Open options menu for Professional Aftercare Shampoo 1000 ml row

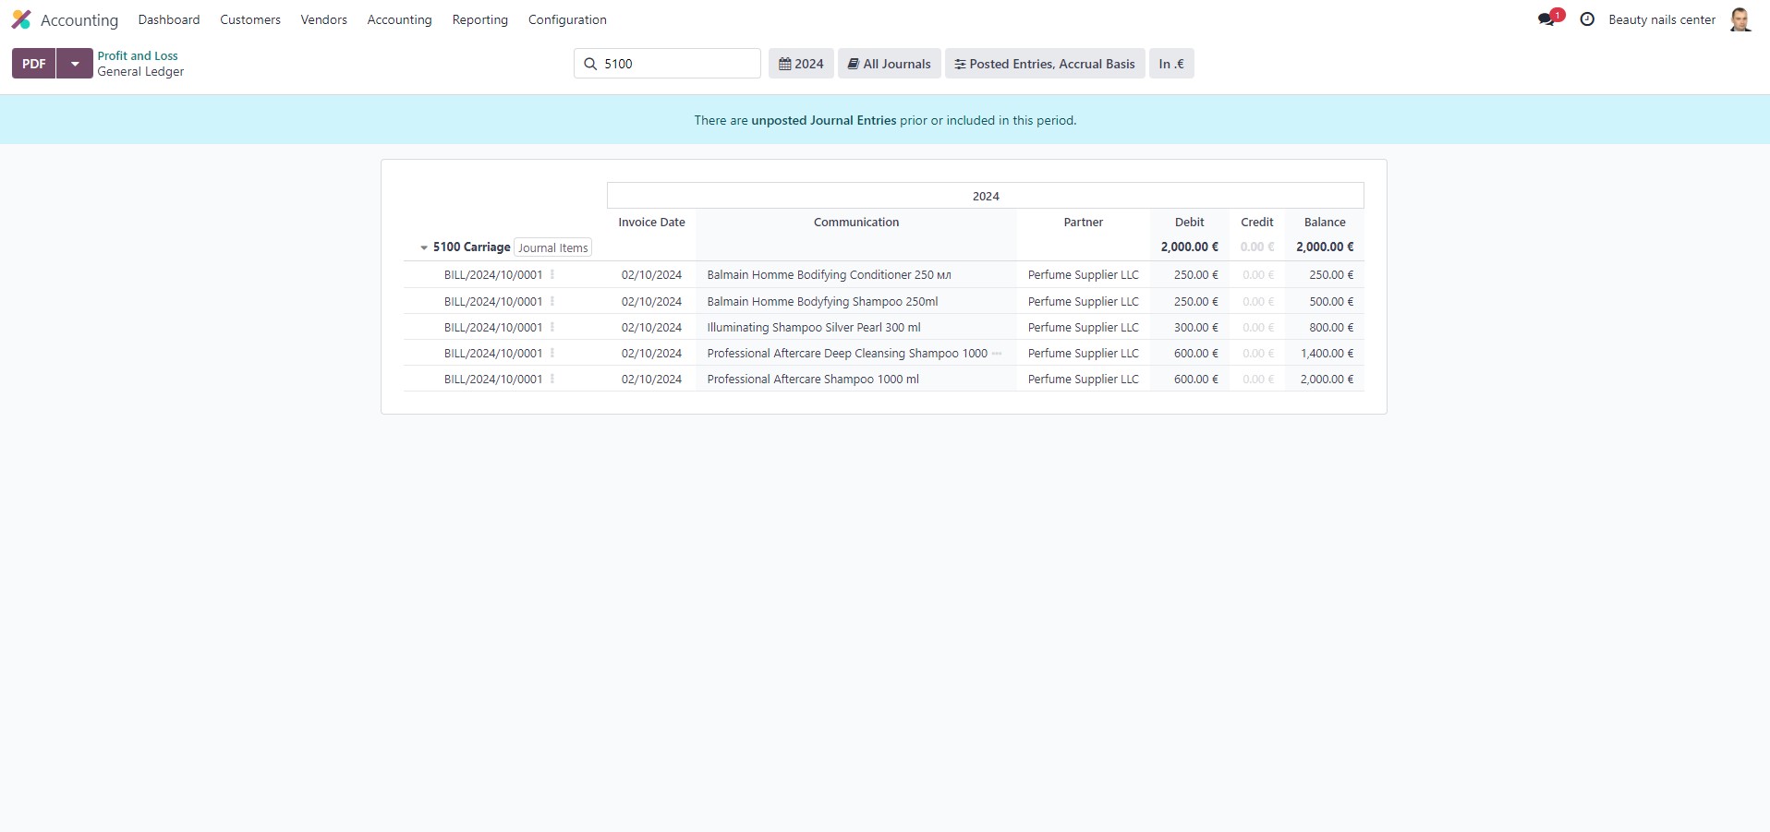[552, 379]
